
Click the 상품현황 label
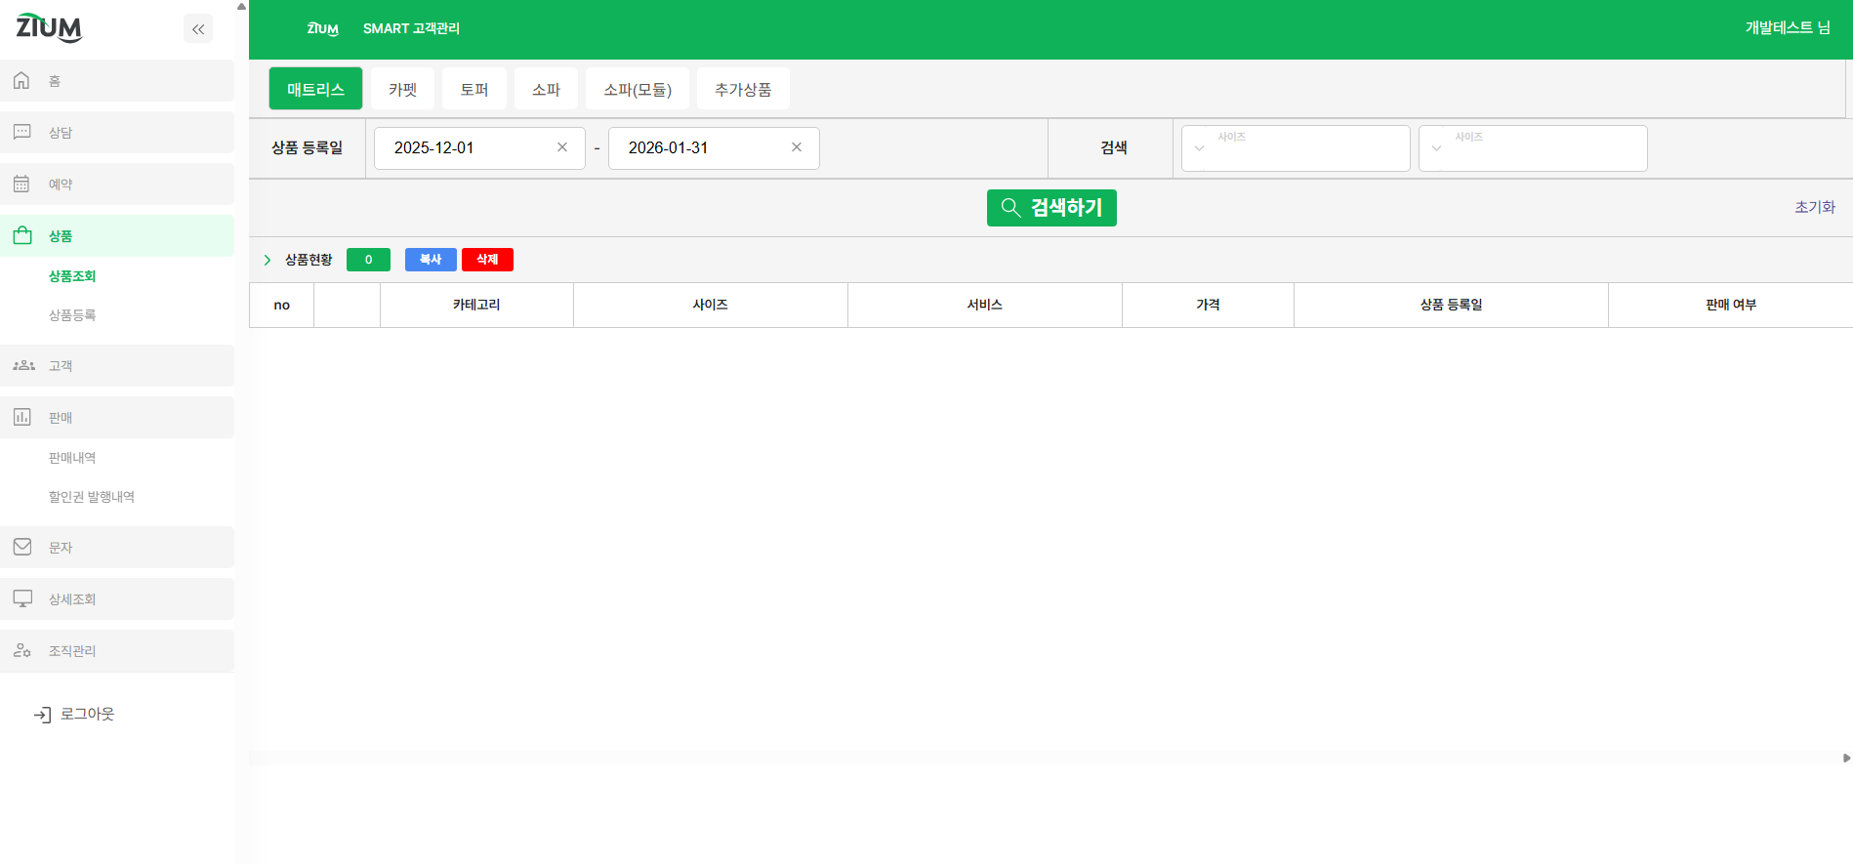click(309, 260)
